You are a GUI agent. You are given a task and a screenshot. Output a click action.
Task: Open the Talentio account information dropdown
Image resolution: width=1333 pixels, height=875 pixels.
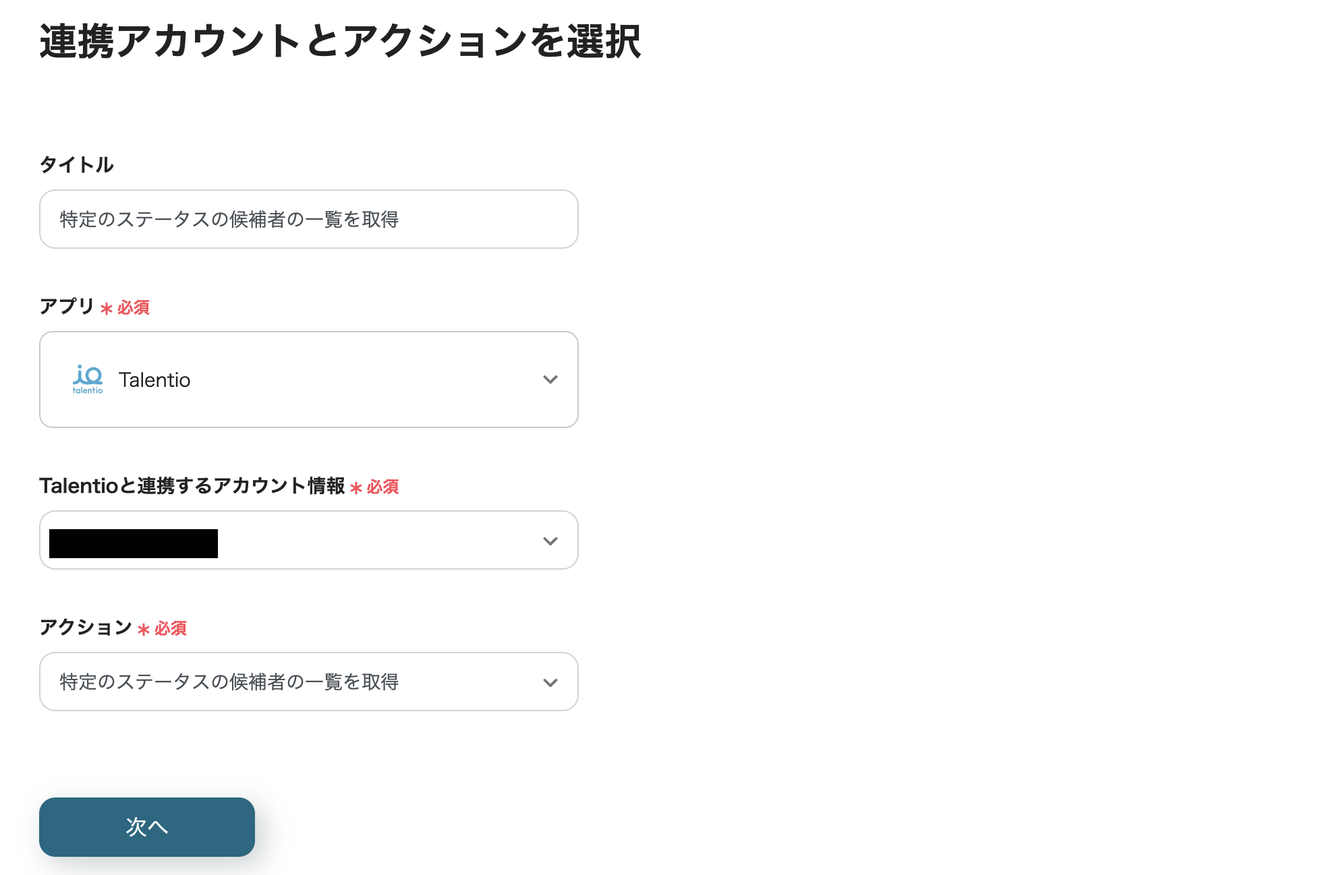309,540
